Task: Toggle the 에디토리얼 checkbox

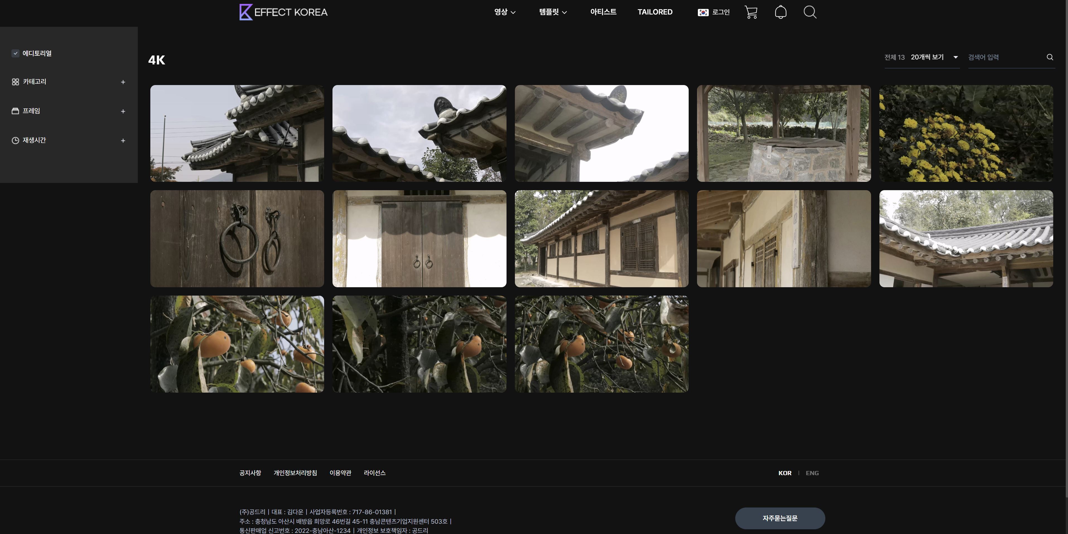Action: coord(15,53)
